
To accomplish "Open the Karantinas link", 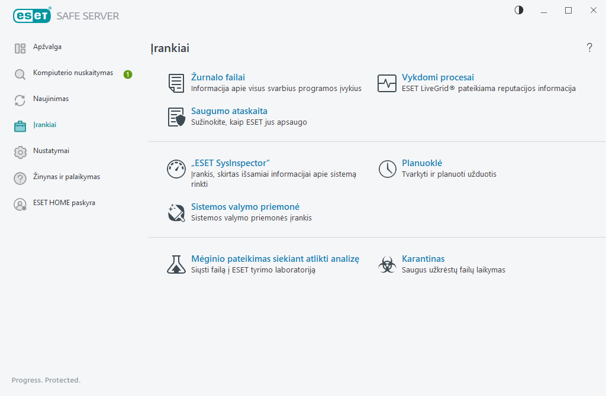I will 423,259.
